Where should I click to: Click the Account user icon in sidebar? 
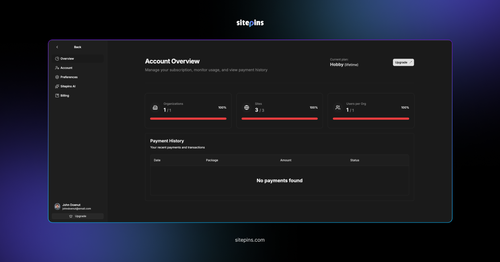[x=57, y=68]
